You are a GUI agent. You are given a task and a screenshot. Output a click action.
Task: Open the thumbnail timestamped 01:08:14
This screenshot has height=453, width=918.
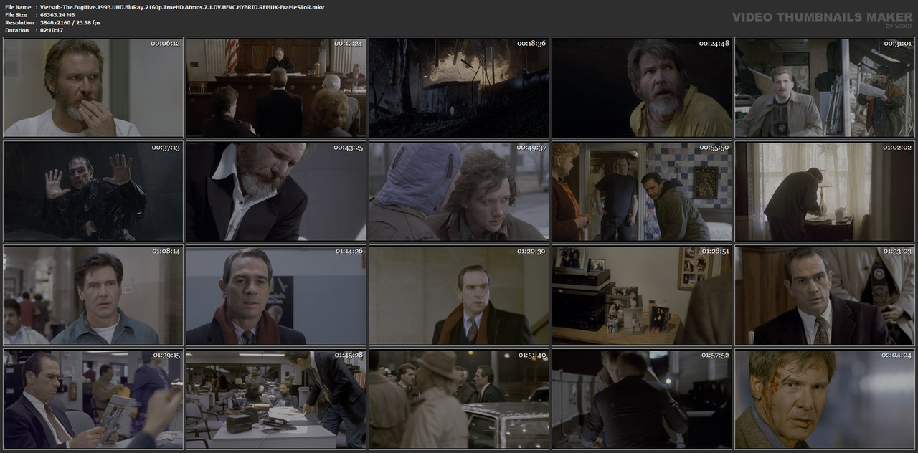coord(93,295)
